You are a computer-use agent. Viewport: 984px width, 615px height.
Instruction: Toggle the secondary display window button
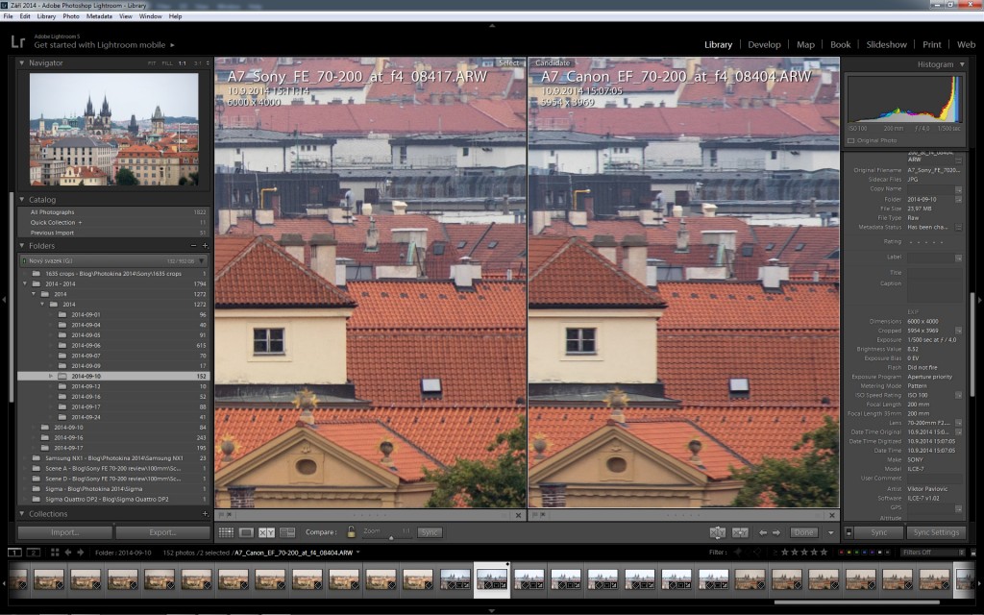(x=34, y=553)
